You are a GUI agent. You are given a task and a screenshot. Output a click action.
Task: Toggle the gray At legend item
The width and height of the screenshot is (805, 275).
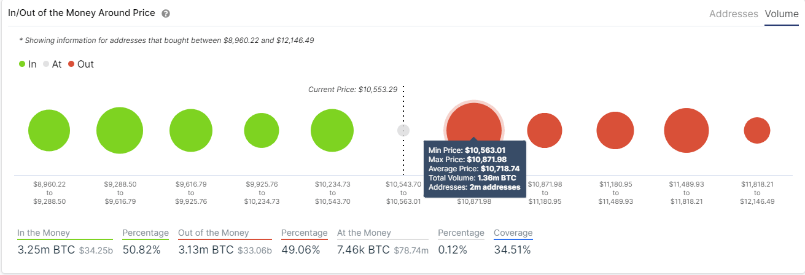pos(52,64)
